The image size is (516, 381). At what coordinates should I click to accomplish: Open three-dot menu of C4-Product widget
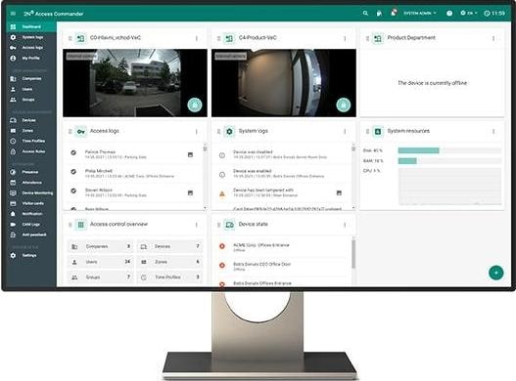345,38
